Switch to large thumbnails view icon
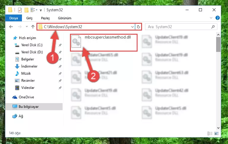The width and height of the screenshot is (228, 144). click(216, 133)
